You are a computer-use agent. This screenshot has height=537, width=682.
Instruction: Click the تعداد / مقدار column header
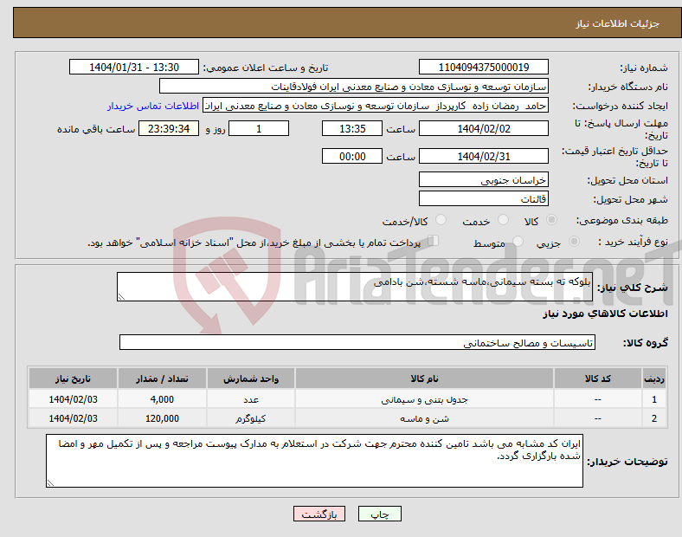pyautogui.click(x=162, y=378)
